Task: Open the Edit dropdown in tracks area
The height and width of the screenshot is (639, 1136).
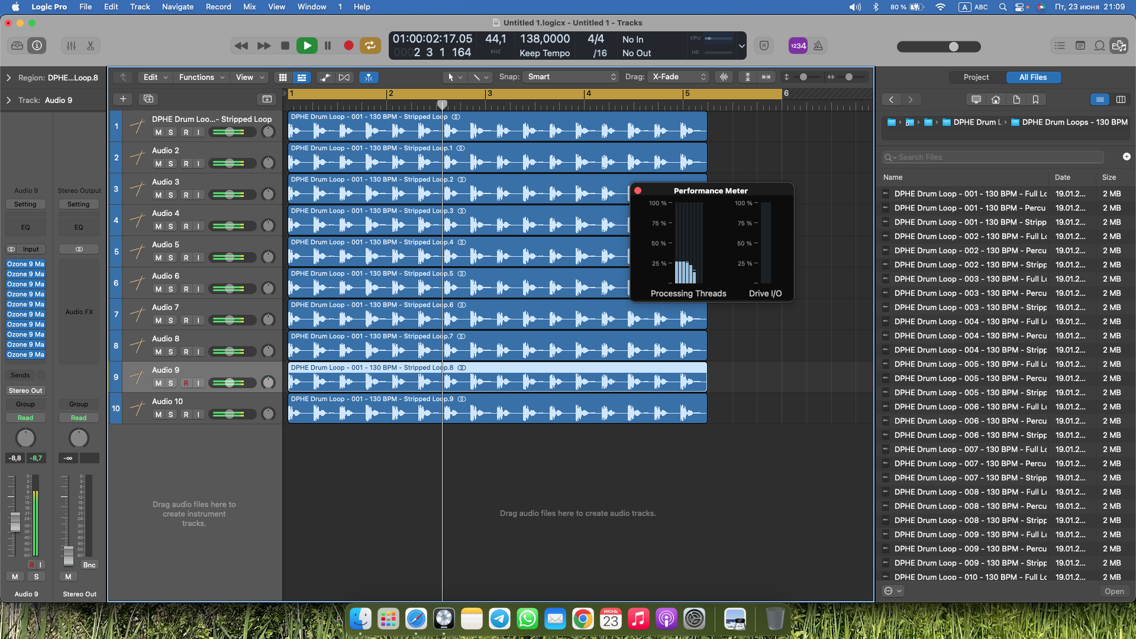Action: tap(156, 78)
